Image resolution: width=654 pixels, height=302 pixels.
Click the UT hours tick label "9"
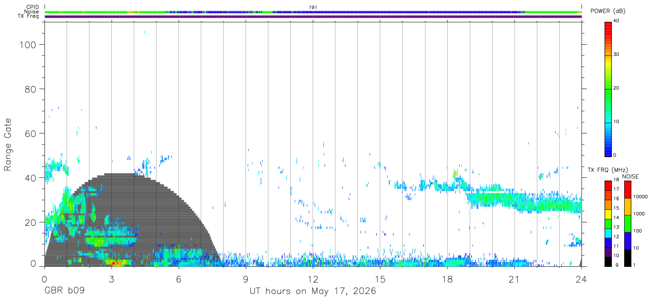point(246,279)
